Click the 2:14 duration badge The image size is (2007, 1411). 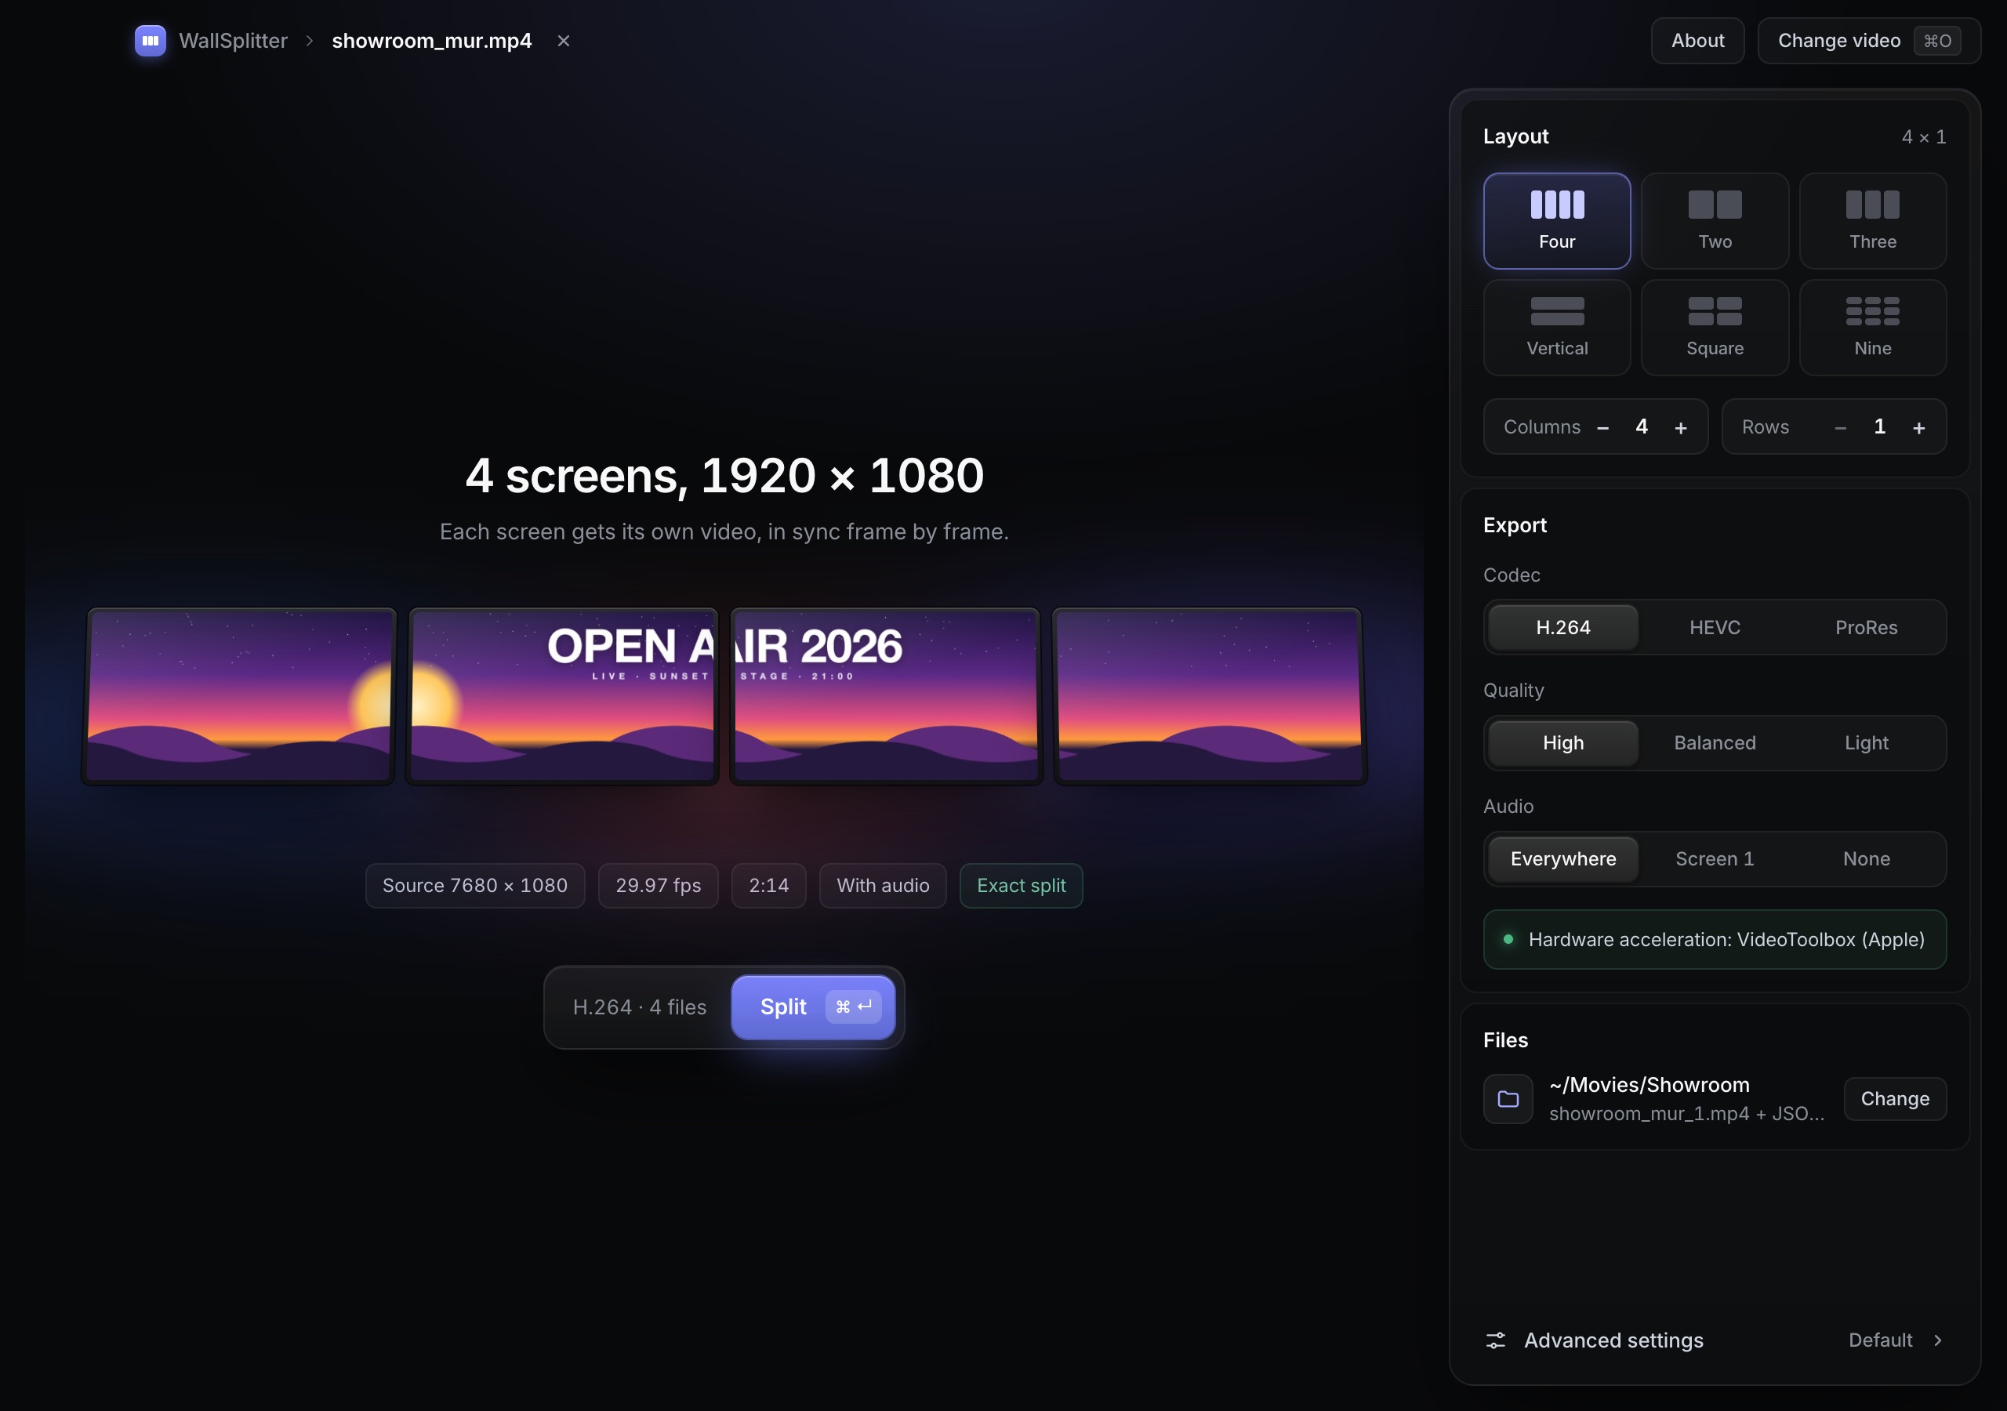(x=768, y=885)
